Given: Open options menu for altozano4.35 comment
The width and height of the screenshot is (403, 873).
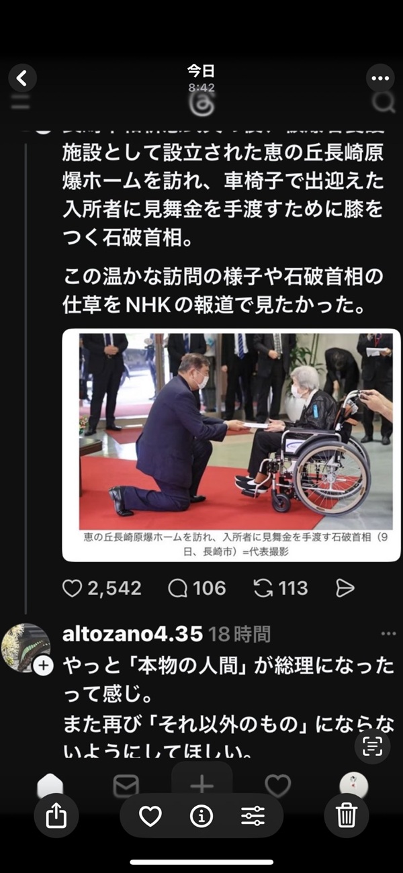Looking at the screenshot, I should pyautogui.click(x=388, y=633).
